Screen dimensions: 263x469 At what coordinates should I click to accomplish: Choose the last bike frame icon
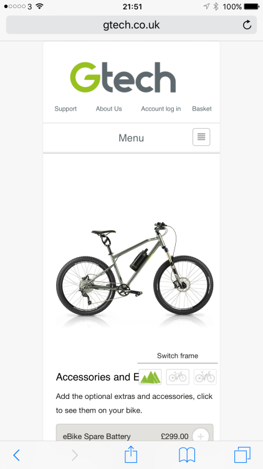coord(205,377)
